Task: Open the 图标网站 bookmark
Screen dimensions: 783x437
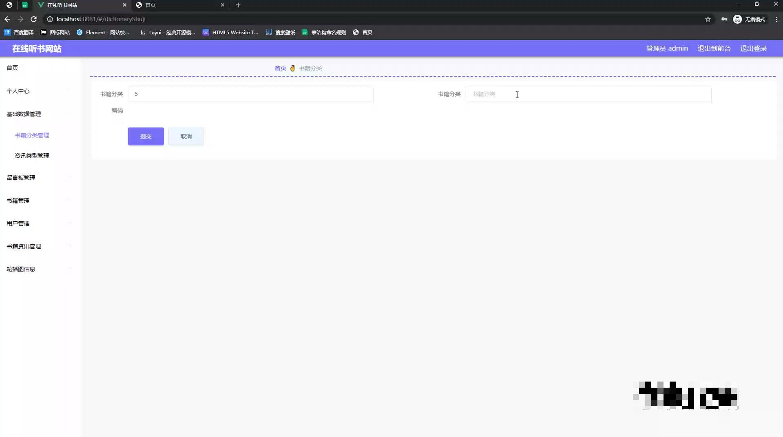Action: pyautogui.click(x=55, y=32)
